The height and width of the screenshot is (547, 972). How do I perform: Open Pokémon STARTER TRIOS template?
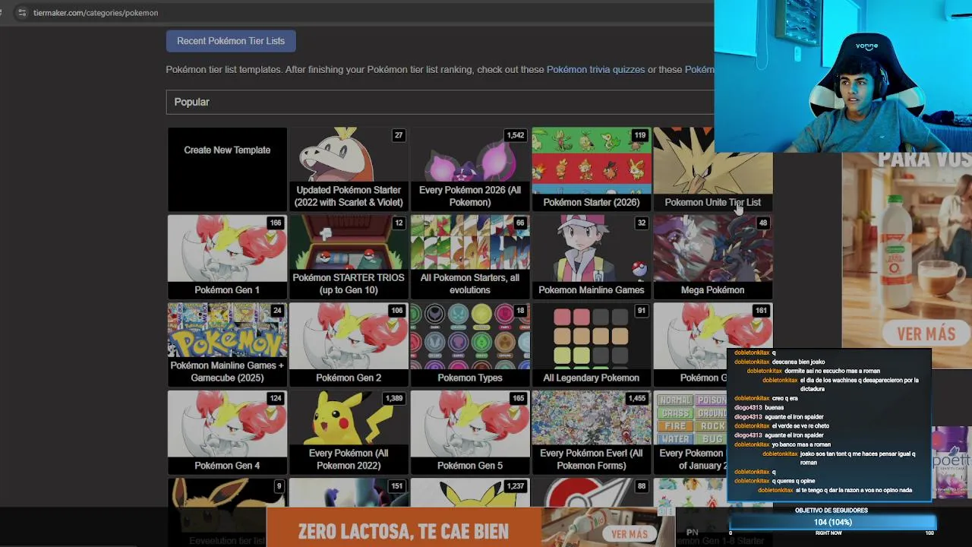349,257
